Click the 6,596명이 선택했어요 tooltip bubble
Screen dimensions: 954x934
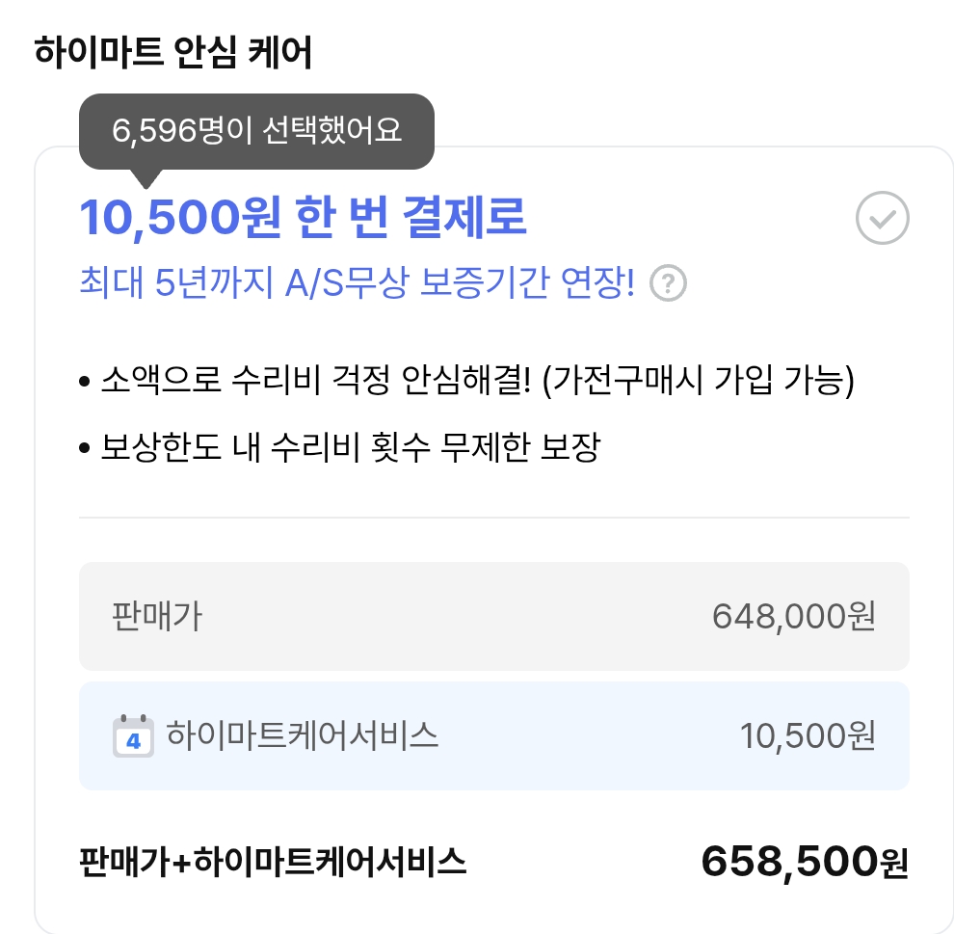(256, 131)
